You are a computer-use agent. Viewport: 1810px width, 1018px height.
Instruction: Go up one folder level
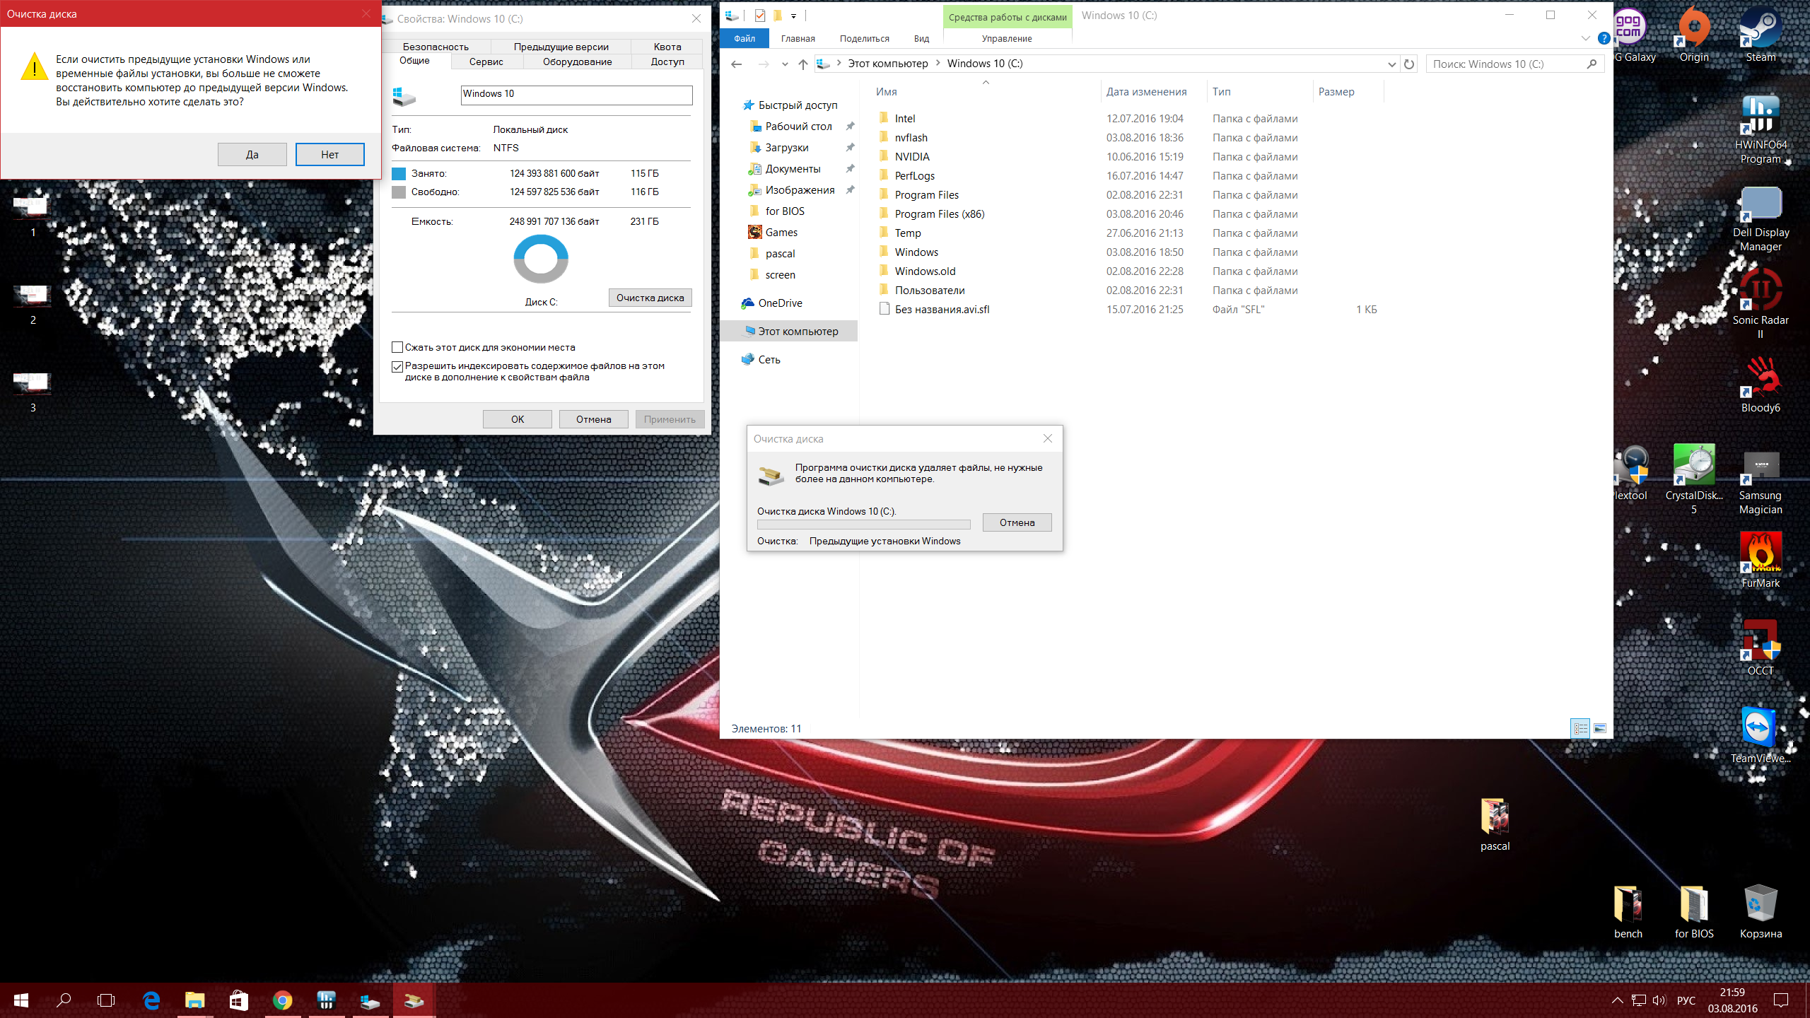pos(802,64)
